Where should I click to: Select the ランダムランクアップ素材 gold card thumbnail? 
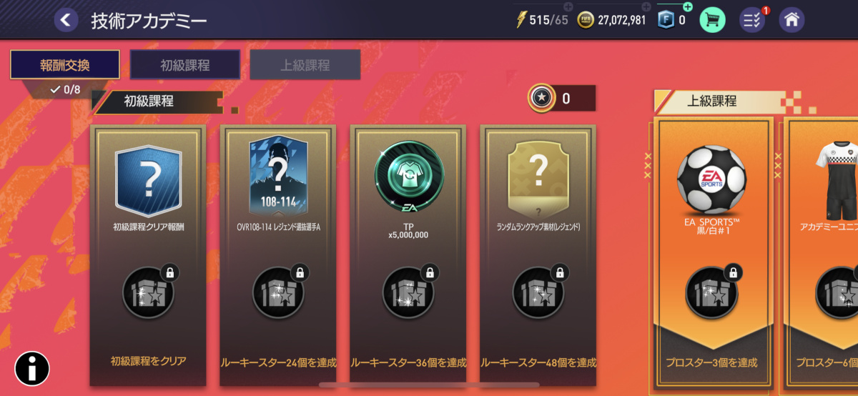(538, 179)
